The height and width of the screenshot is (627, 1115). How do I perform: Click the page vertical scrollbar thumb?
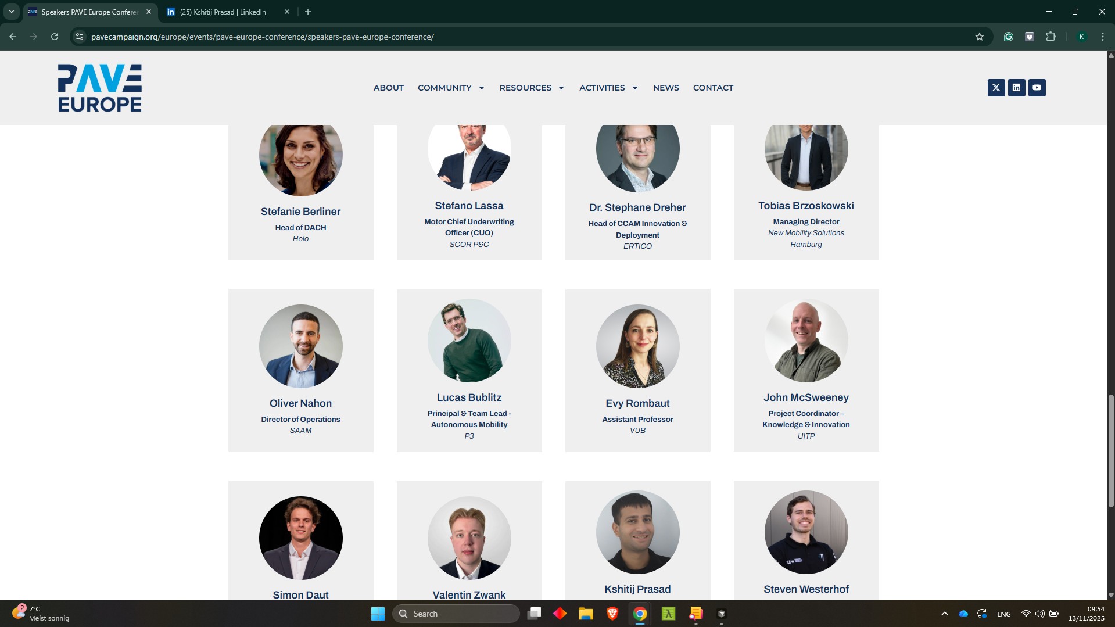[x=1111, y=451]
